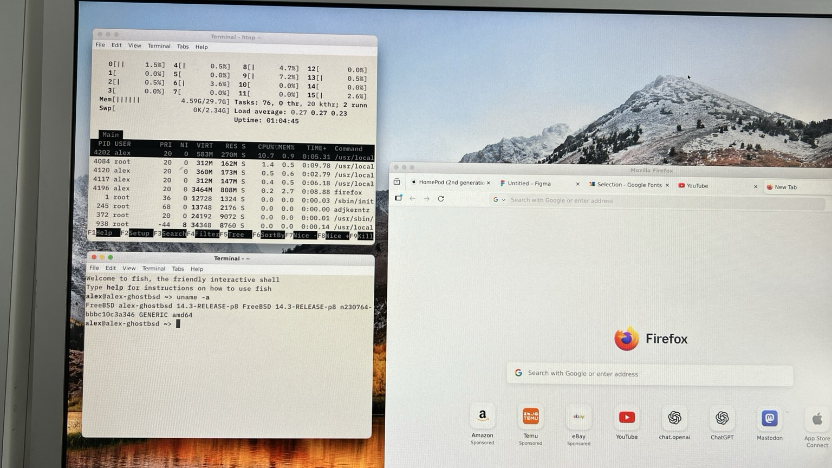Click F2 Setup in the htop footer
Screen dimensions: 832x468
coord(136,233)
